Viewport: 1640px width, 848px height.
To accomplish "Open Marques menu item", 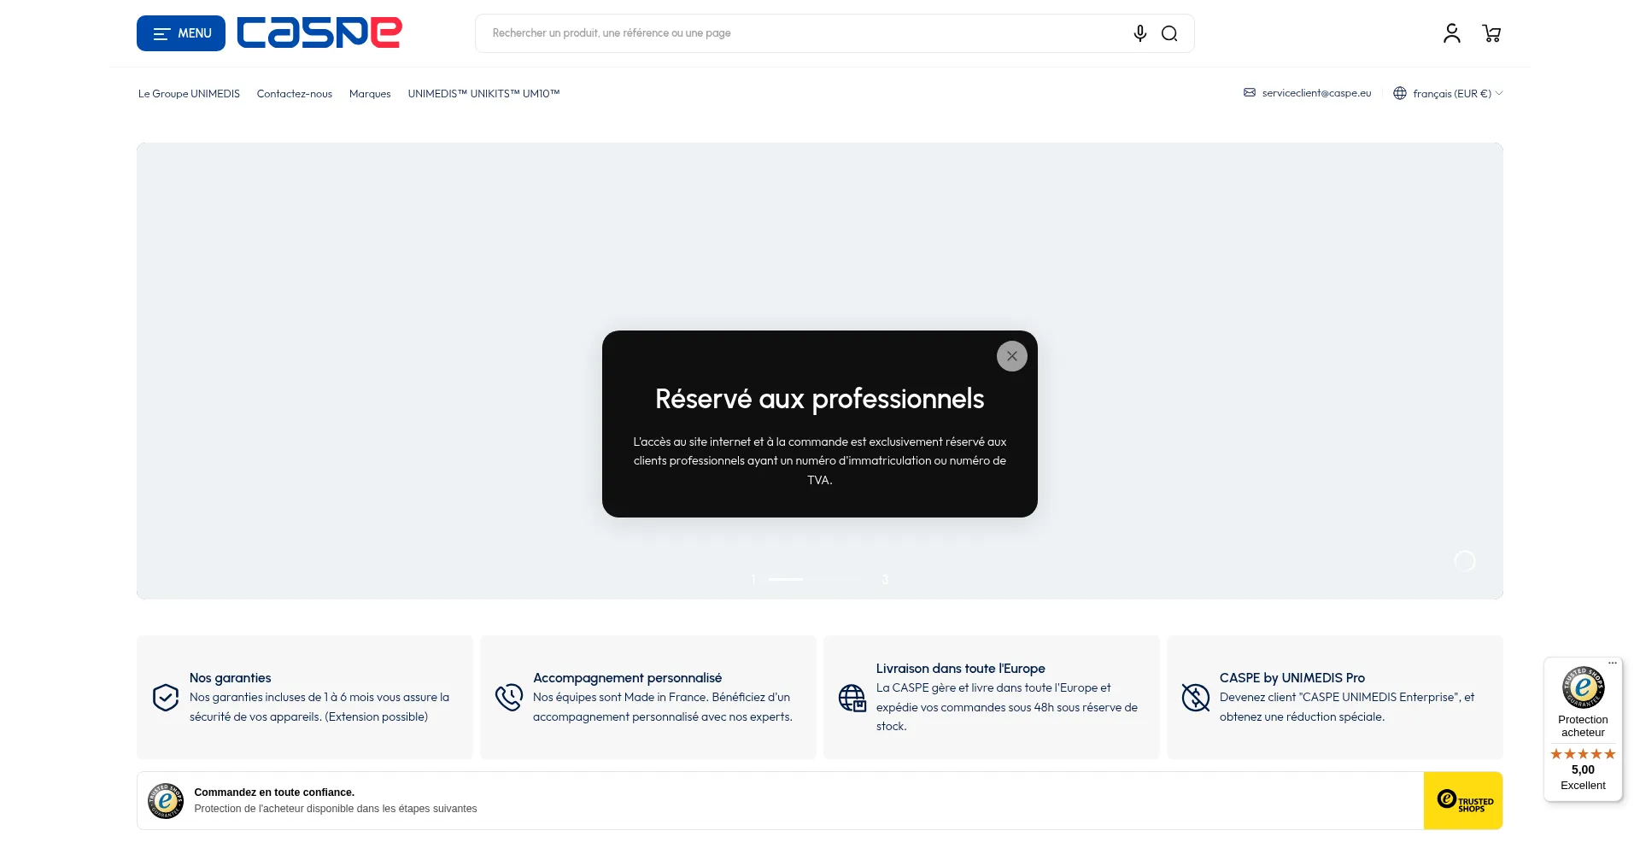I will pos(370,94).
